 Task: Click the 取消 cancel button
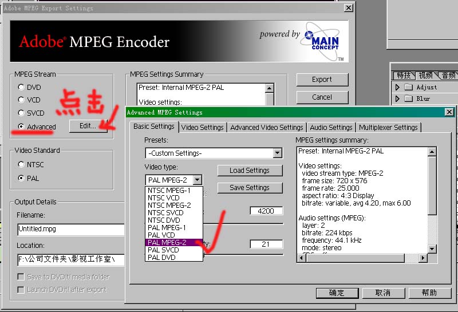click(x=383, y=293)
